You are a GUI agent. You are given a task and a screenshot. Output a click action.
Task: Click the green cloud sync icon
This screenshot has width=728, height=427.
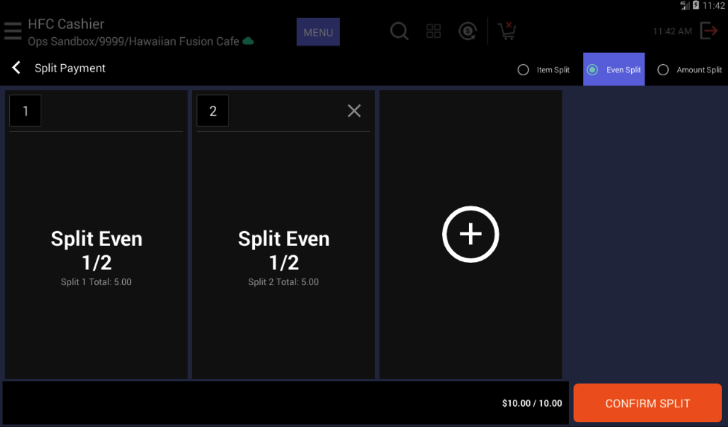248,41
